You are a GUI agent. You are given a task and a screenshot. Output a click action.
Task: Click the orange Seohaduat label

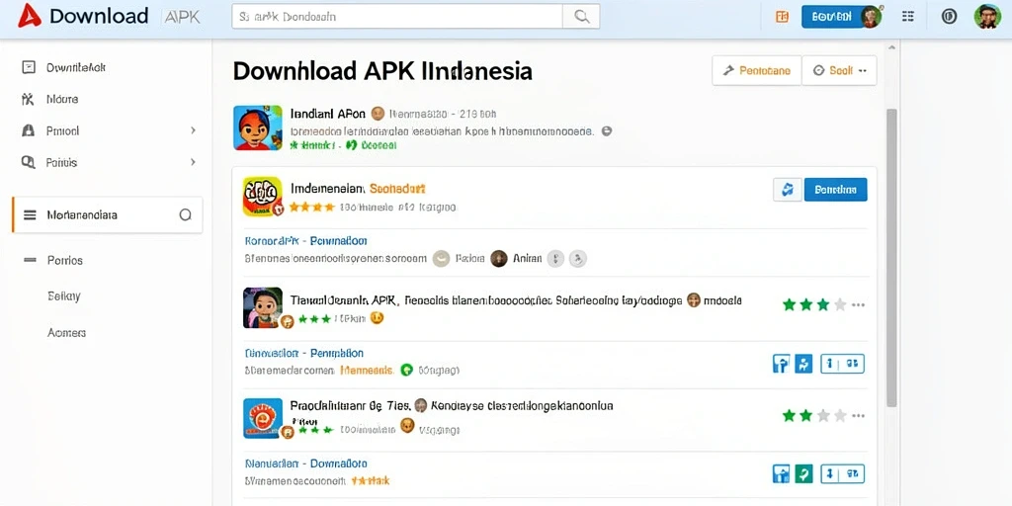(x=397, y=189)
